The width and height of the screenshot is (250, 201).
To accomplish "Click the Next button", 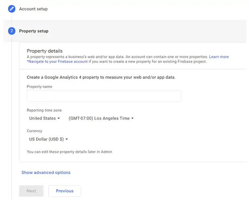I will (31, 191).
